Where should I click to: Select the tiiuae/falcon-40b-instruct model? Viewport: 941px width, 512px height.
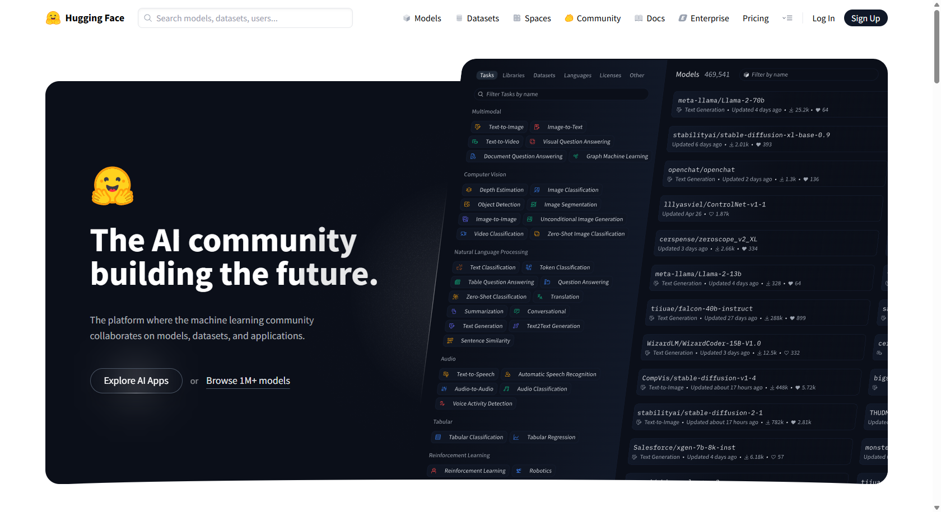(x=757, y=312)
